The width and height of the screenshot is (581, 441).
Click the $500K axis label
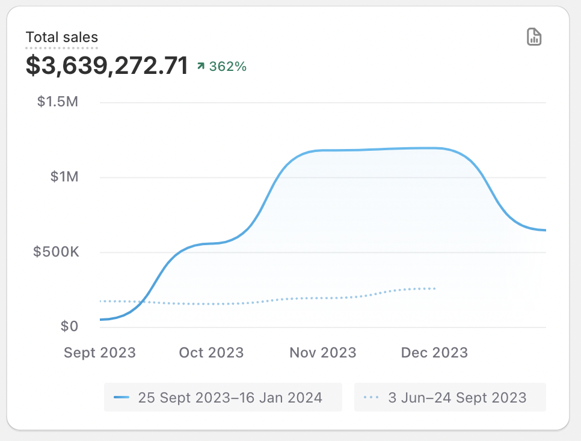coord(56,252)
